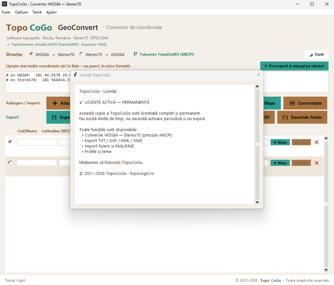Uncheck Folosește TransDatRO (ANCPI) checkbox
Screen dimensions: 334x285
coord(136,54)
